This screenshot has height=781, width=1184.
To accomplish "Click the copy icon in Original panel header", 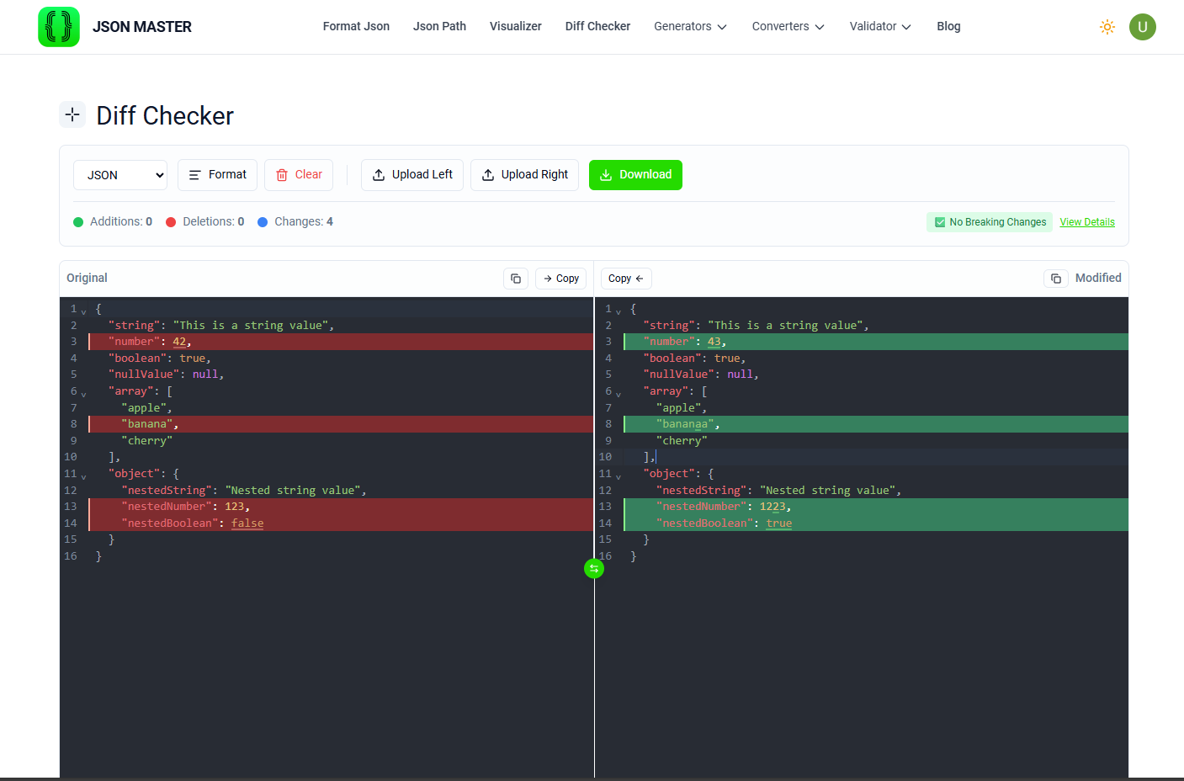I will [516, 278].
